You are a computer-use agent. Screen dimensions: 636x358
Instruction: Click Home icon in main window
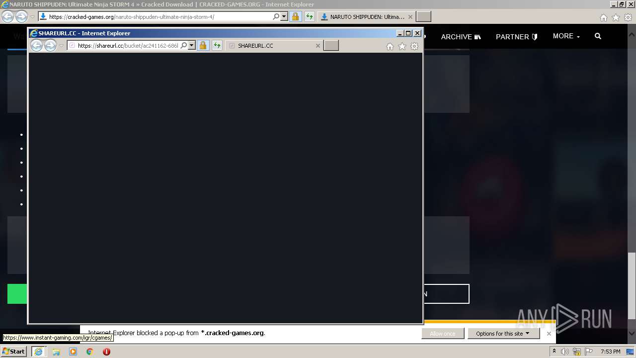[604, 17]
